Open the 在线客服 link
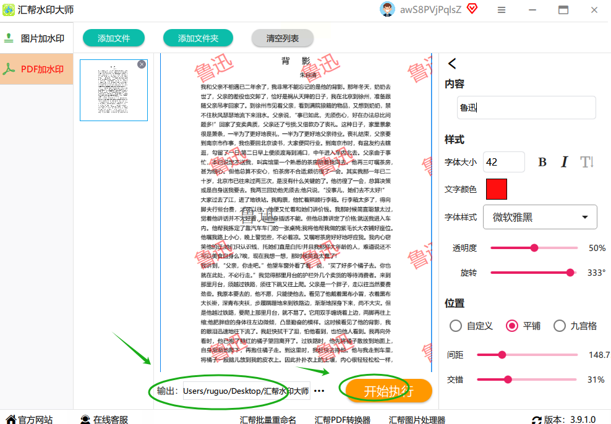The width and height of the screenshot is (611, 424). [110, 420]
